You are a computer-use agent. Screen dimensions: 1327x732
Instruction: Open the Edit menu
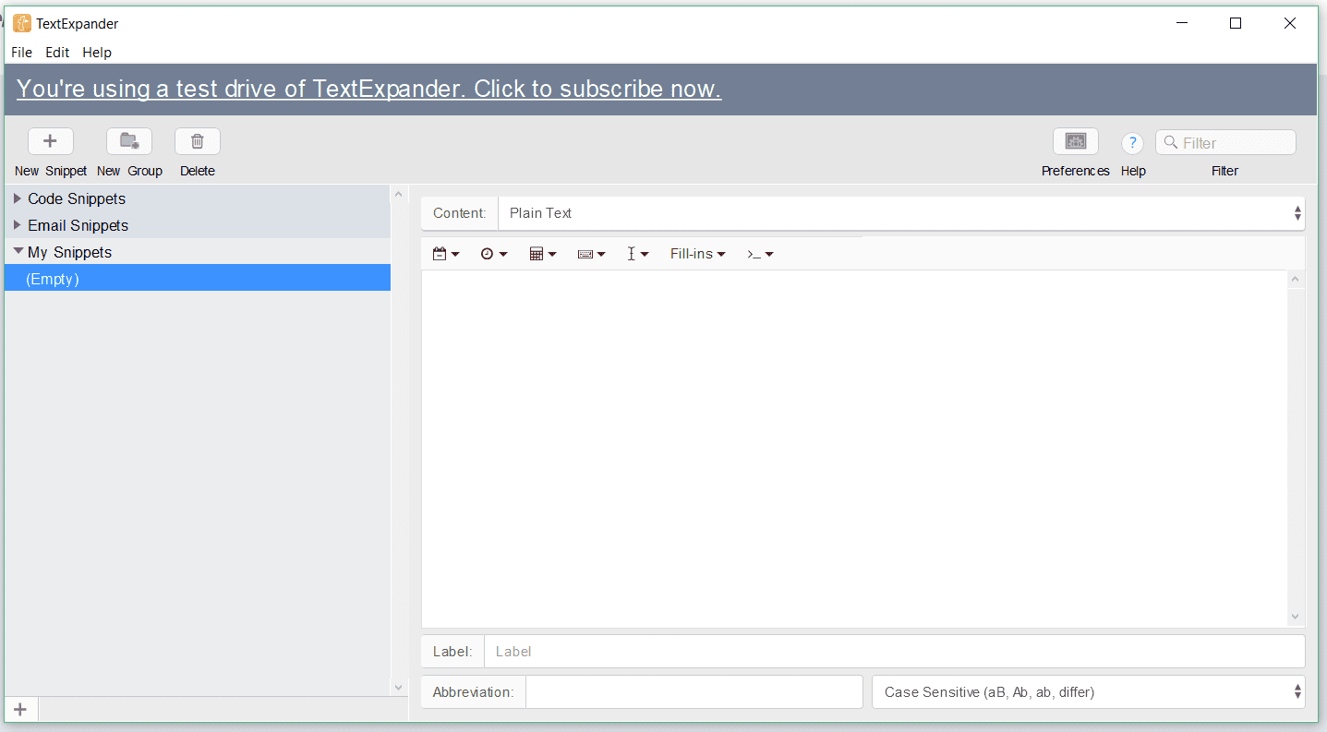pyautogui.click(x=57, y=53)
